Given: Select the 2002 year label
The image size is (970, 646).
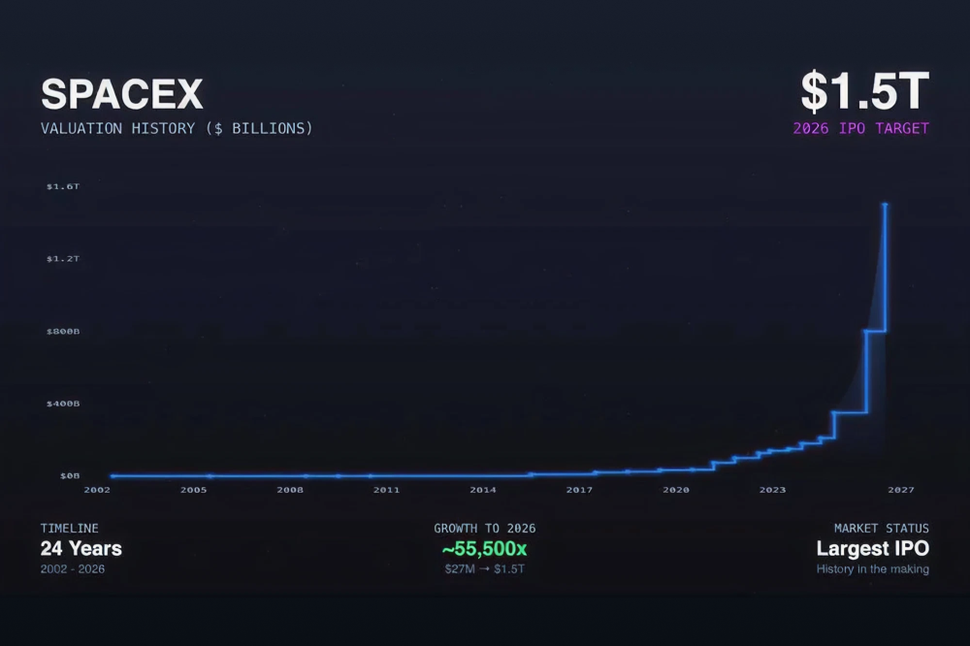Looking at the screenshot, I should pyautogui.click(x=99, y=489).
